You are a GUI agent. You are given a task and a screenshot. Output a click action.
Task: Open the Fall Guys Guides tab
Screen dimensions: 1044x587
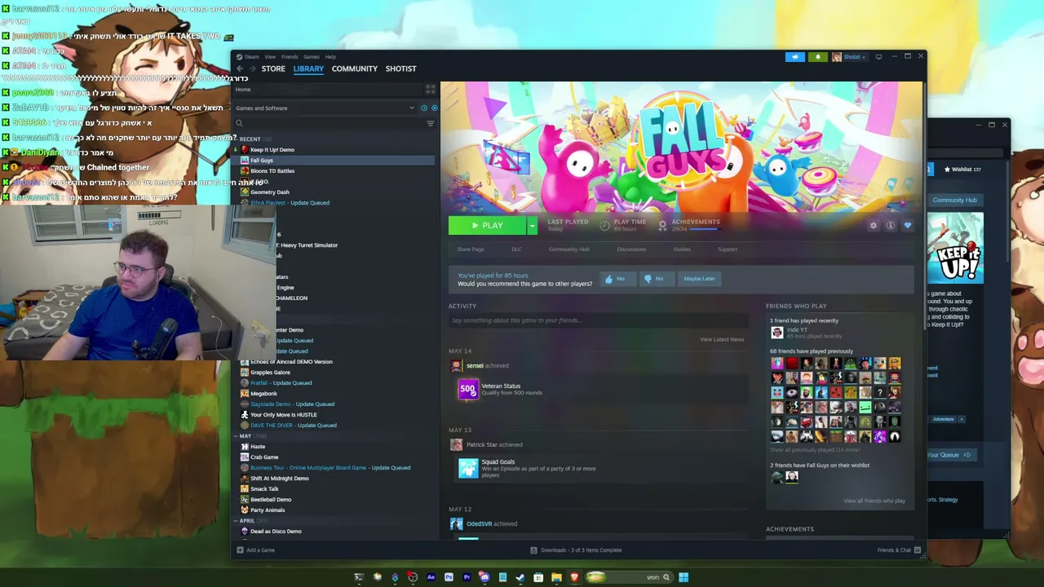[x=682, y=249]
